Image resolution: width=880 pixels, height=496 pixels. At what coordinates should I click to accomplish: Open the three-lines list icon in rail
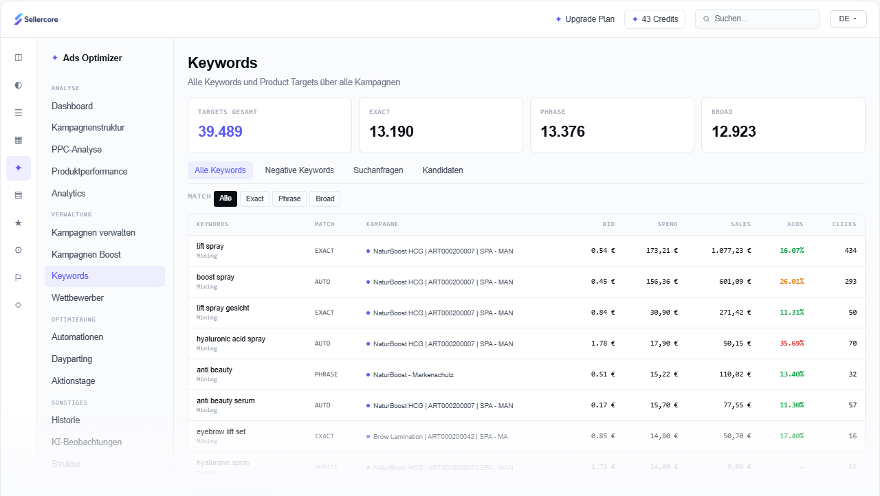tap(19, 113)
